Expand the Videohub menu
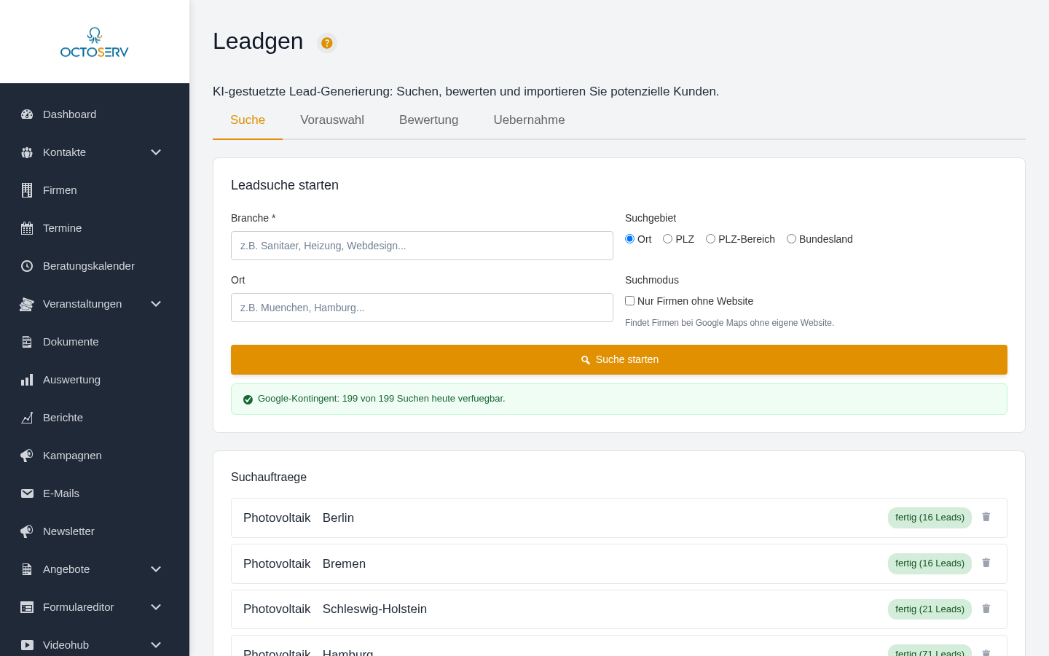1049x656 pixels. (x=156, y=645)
